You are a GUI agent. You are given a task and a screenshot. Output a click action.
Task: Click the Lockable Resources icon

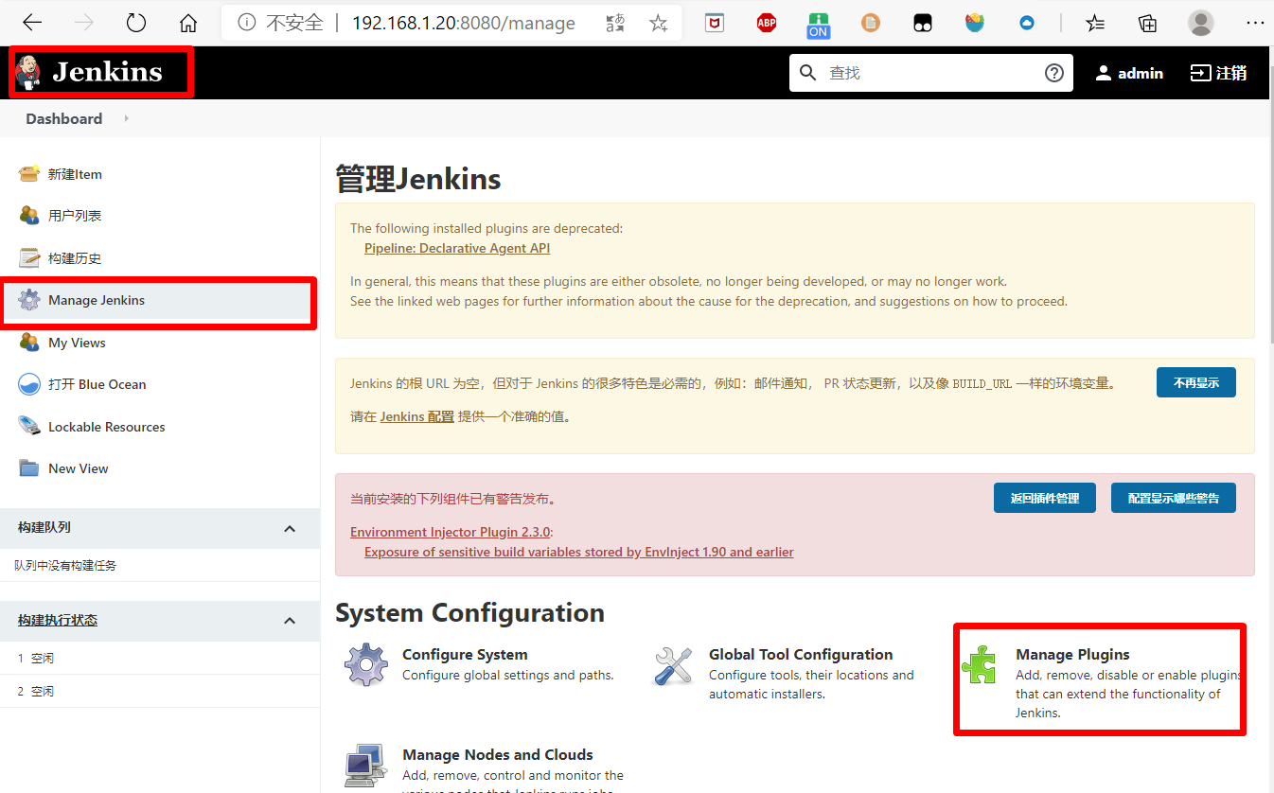pos(29,426)
